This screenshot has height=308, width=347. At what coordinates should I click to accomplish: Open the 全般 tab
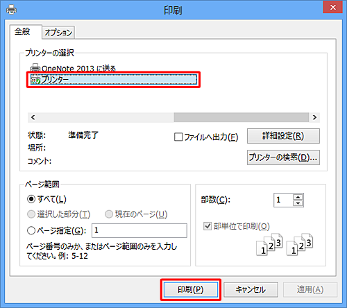pyautogui.click(x=22, y=31)
